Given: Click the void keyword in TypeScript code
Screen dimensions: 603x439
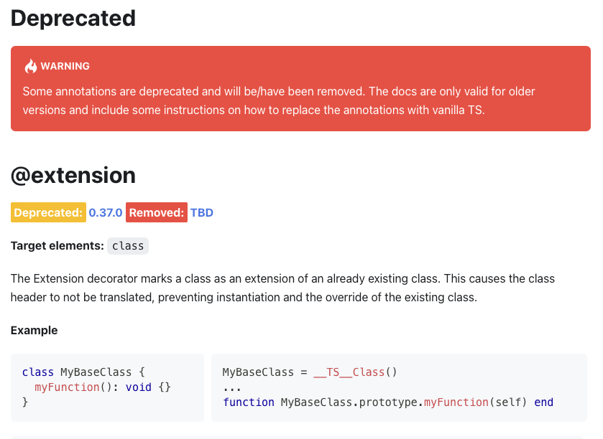Looking at the screenshot, I should pyautogui.click(x=139, y=387).
